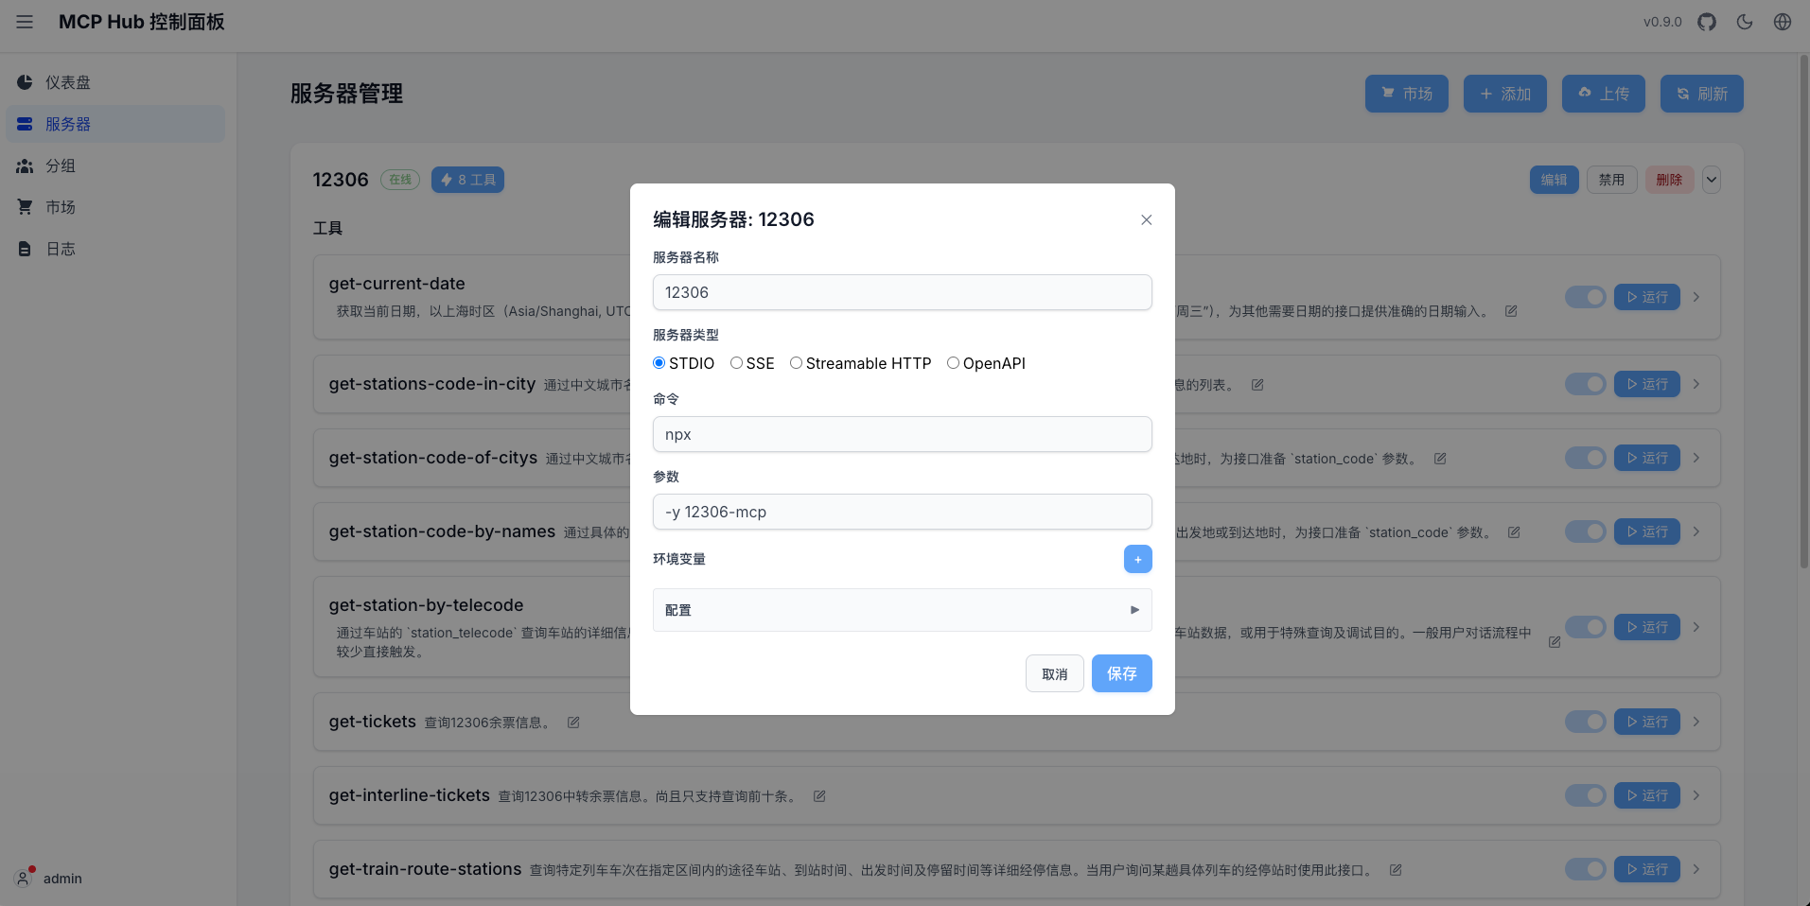The image size is (1810, 906).
Task: Expand the get-station-by-telecode row chevron
Action: pyautogui.click(x=1696, y=627)
